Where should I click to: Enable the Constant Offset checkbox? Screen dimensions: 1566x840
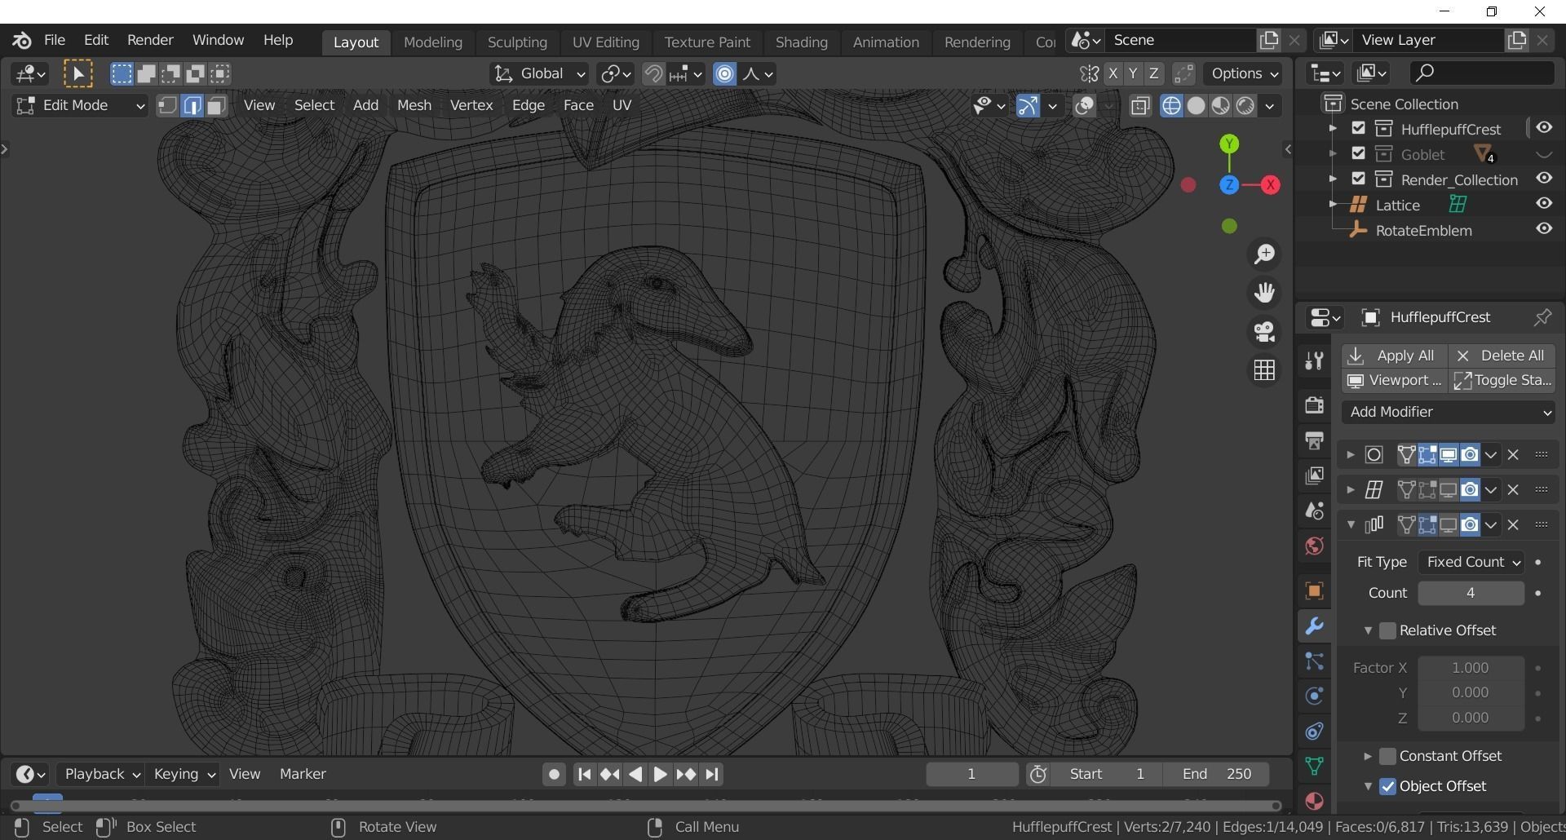[x=1387, y=756]
